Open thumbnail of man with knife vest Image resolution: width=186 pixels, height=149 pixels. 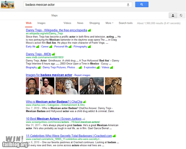[x=92, y=86]
